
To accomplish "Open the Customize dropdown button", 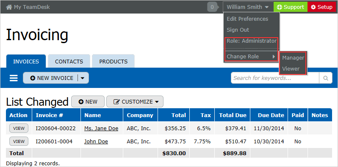I will tap(135, 101).
